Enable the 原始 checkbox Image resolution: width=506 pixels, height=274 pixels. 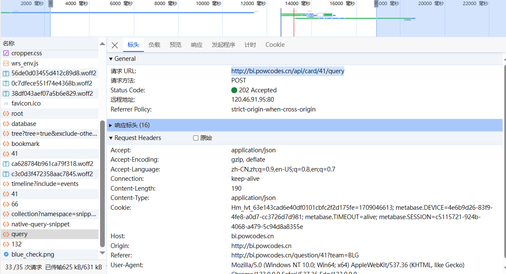tap(195, 138)
